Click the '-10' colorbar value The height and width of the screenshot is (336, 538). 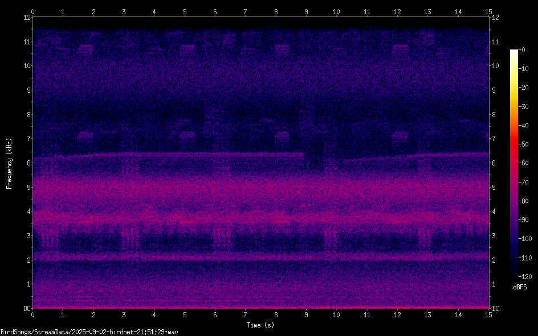pyautogui.click(x=523, y=69)
